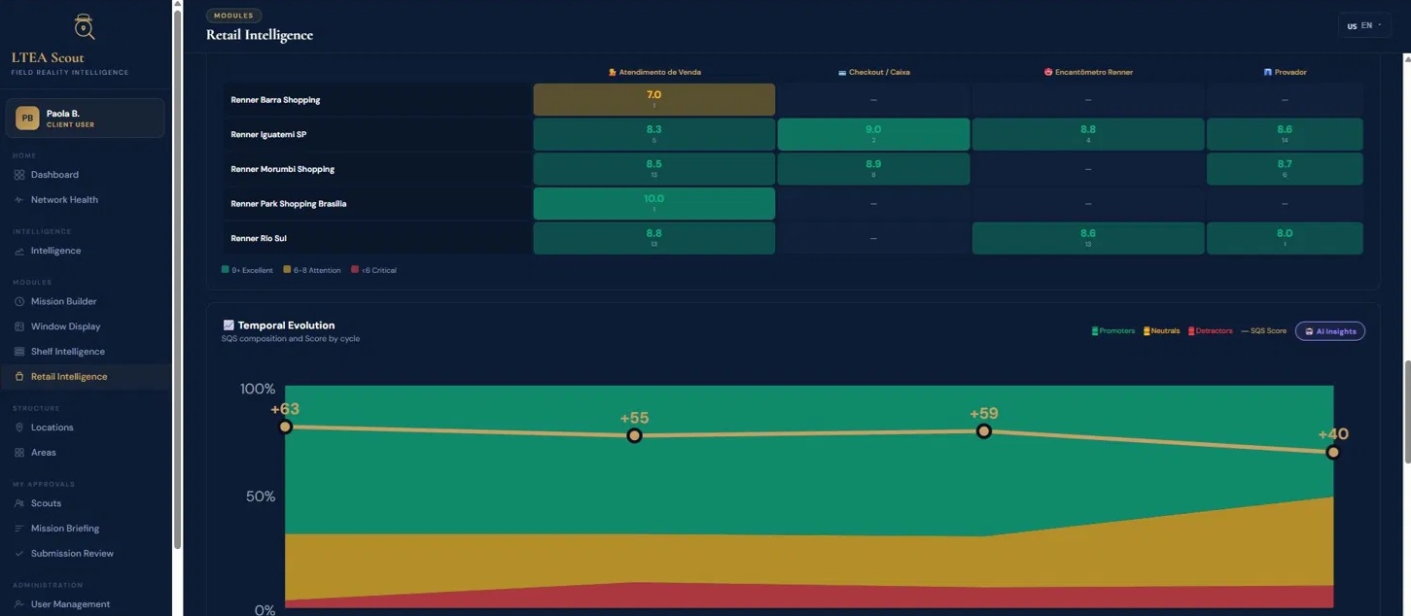Open Locations pin icon
This screenshot has width=1411, height=616.
coord(19,428)
